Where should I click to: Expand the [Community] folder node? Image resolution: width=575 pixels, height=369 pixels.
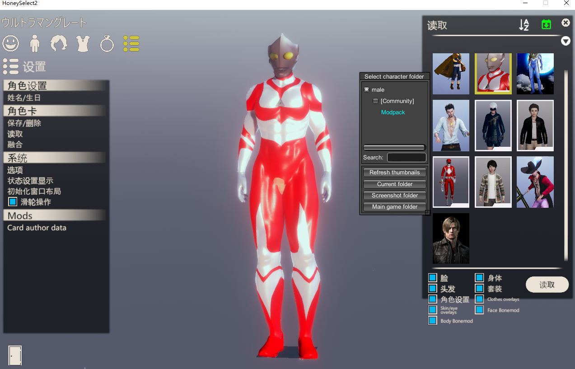point(375,101)
